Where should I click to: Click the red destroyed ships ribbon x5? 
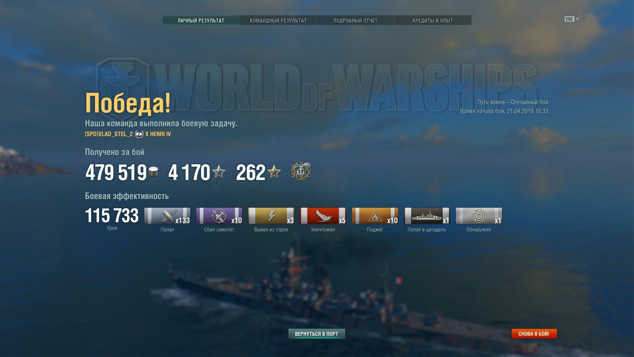tap(323, 216)
